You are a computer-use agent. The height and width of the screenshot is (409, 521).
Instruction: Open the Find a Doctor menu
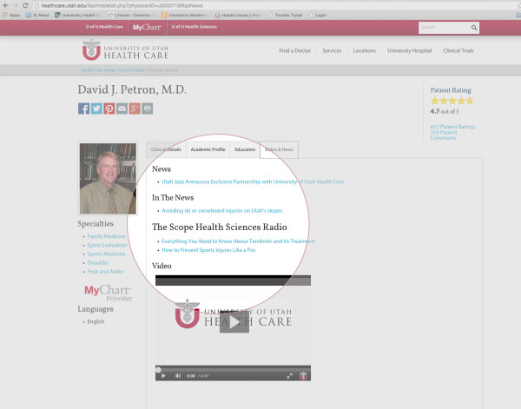click(x=294, y=50)
